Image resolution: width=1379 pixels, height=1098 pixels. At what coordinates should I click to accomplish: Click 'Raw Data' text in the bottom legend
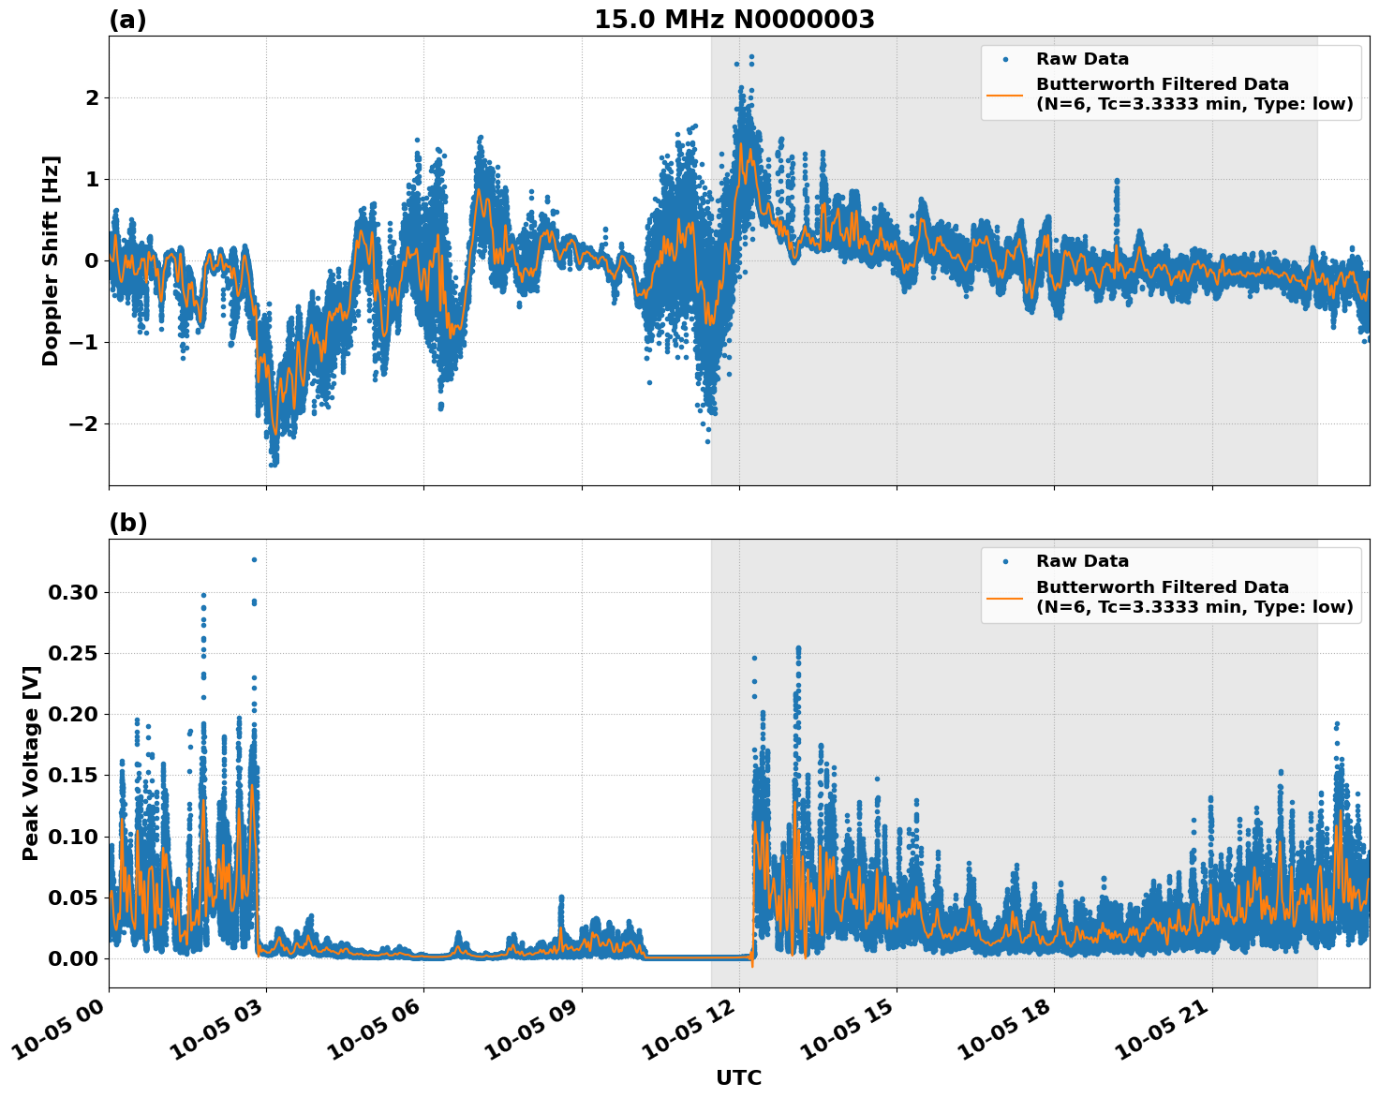coord(1082,561)
